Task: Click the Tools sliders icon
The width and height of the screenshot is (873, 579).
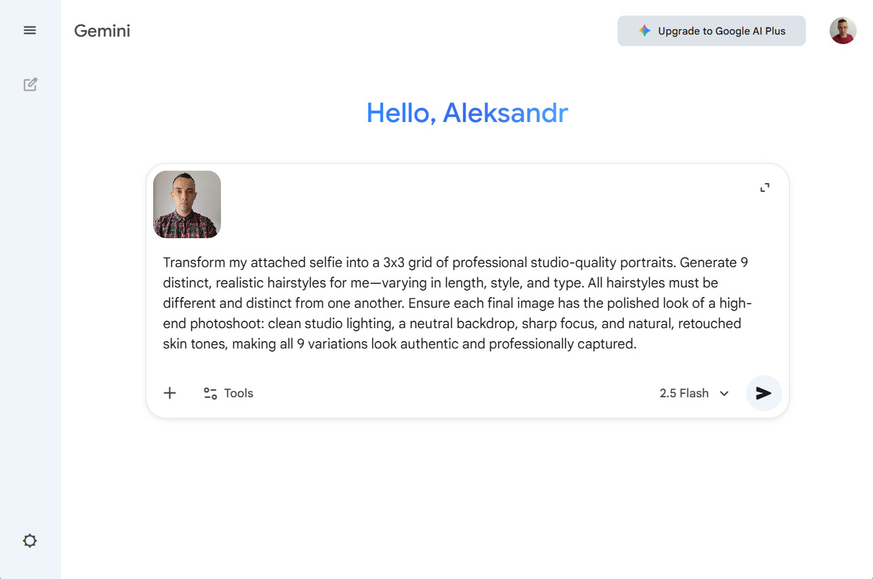Action: (210, 393)
